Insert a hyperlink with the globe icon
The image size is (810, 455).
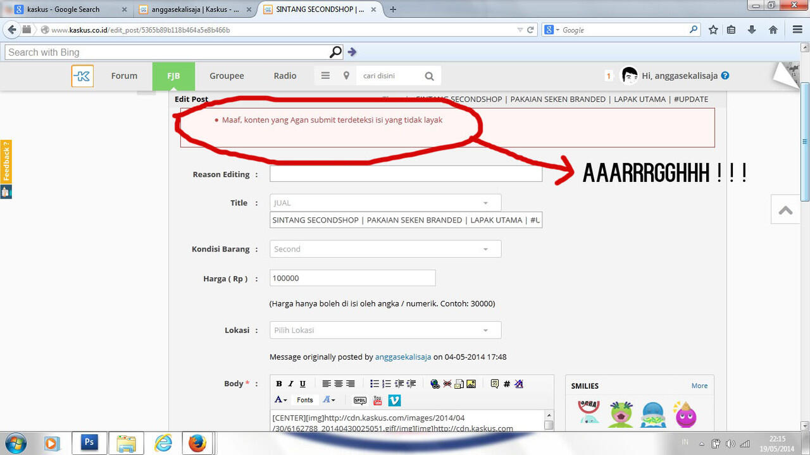pyautogui.click(x=435, y=384)
